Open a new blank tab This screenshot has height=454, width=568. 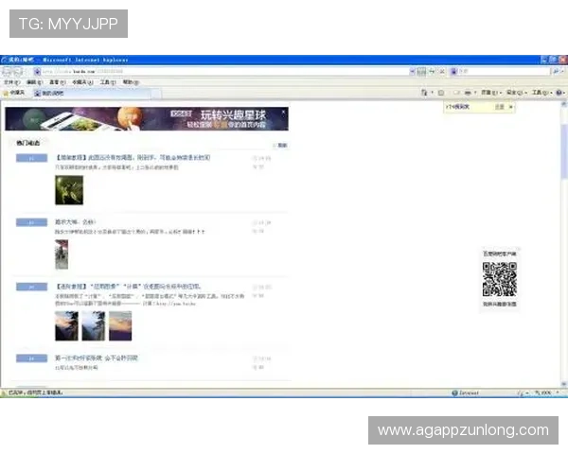pyautogui.click(x=156, y=94)
